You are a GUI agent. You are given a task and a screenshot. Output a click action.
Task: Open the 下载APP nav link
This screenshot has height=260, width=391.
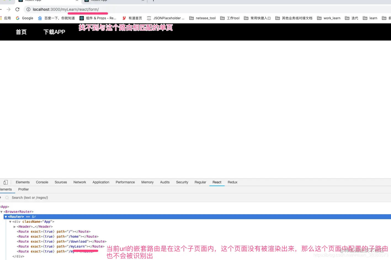tap(54, 32)
